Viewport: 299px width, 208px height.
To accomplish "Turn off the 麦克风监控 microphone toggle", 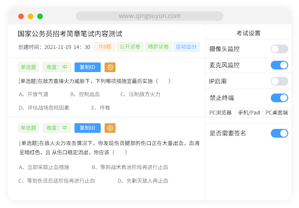I will tap(279, 65).
